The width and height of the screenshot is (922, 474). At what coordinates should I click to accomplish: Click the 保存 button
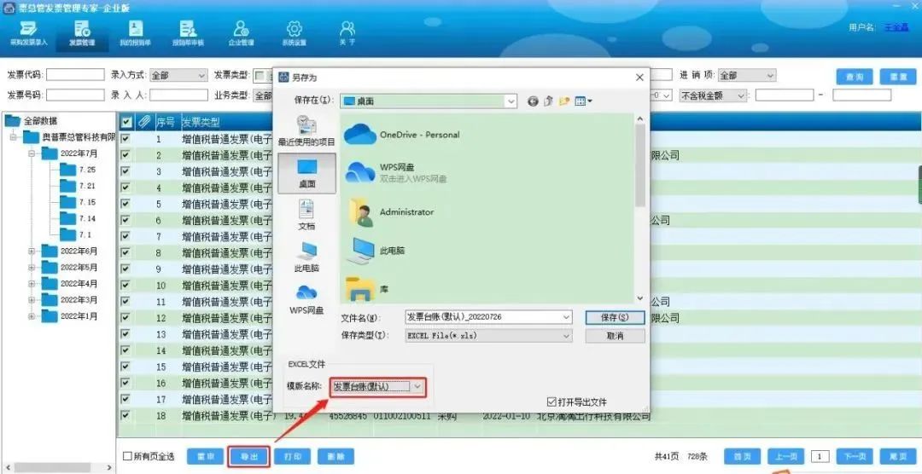(x=615, y=317)
